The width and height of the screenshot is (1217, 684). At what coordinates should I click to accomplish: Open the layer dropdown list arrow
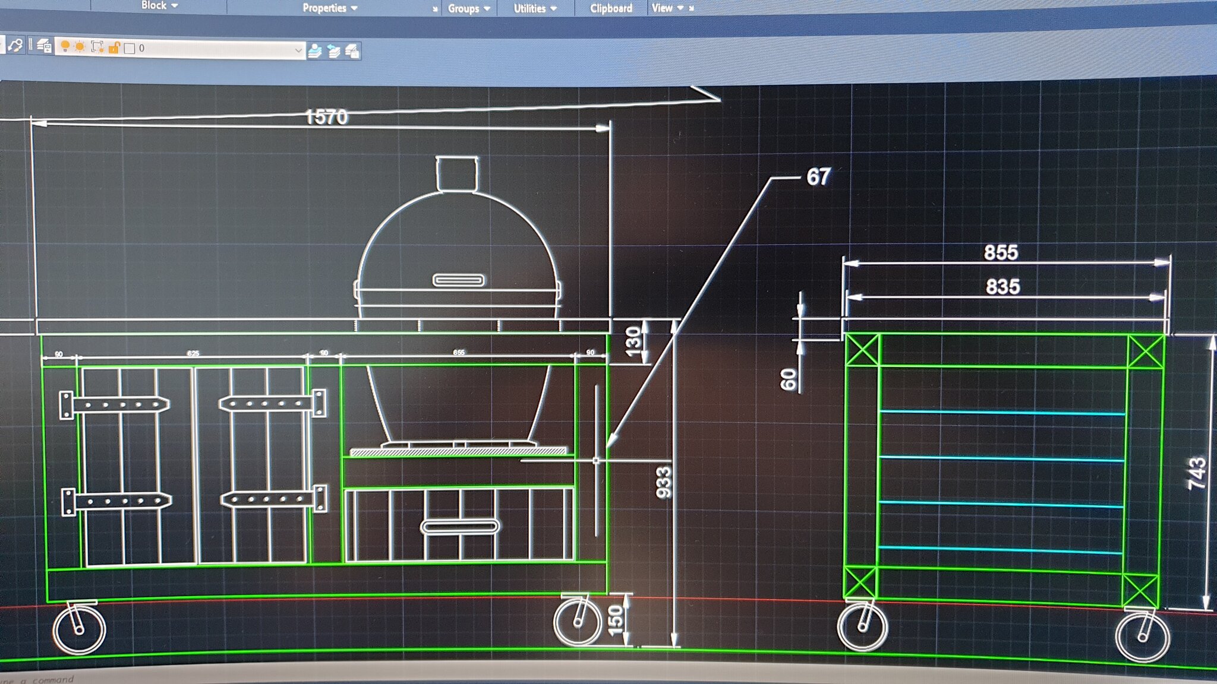point(298,50)
